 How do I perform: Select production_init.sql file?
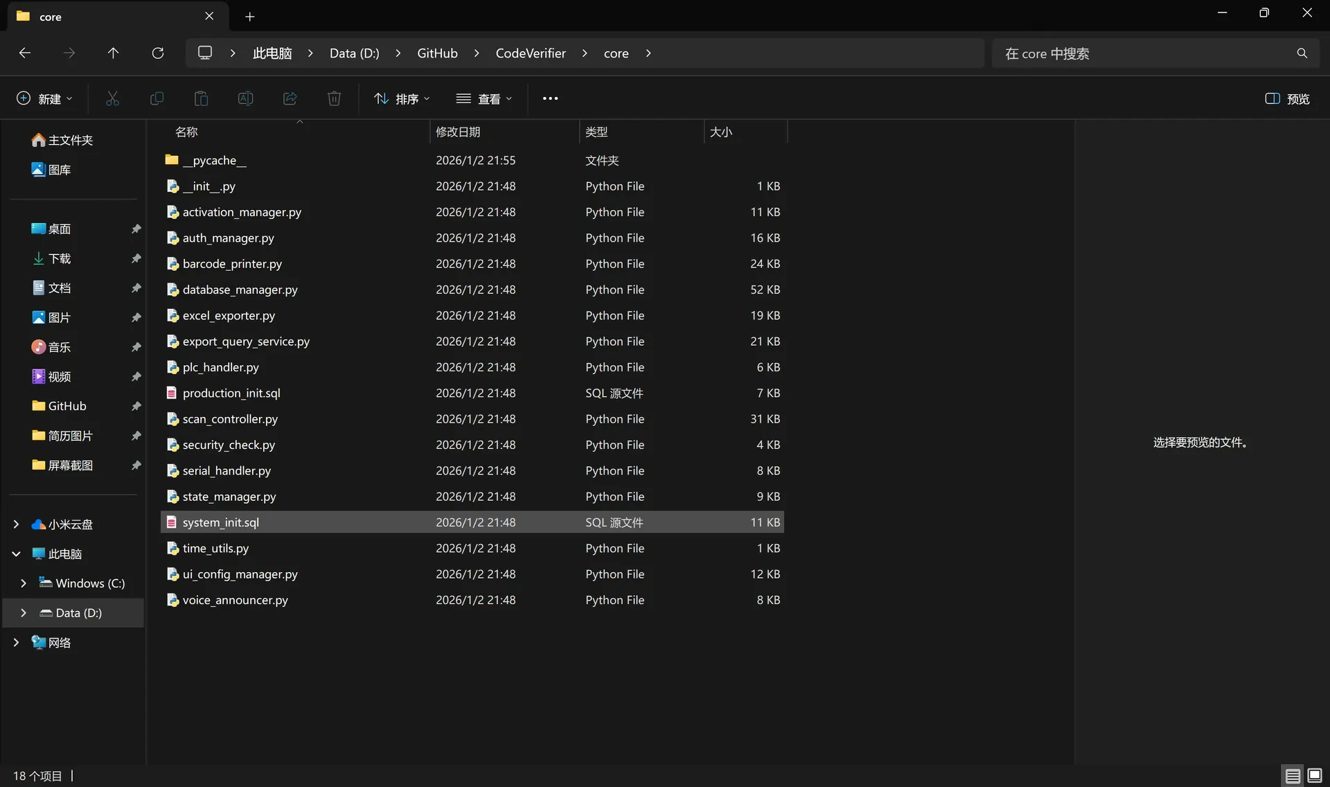[x=472, y=393]
